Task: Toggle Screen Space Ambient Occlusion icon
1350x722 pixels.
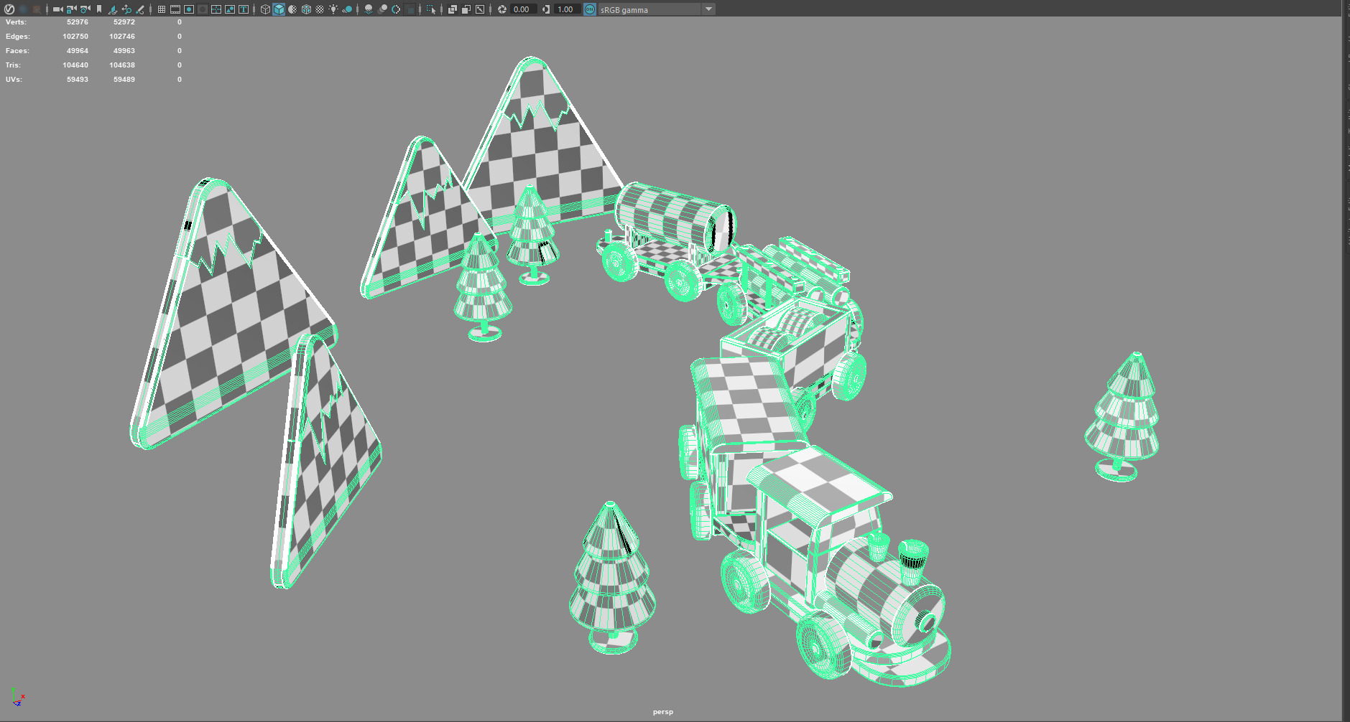Action: (369, 9)
